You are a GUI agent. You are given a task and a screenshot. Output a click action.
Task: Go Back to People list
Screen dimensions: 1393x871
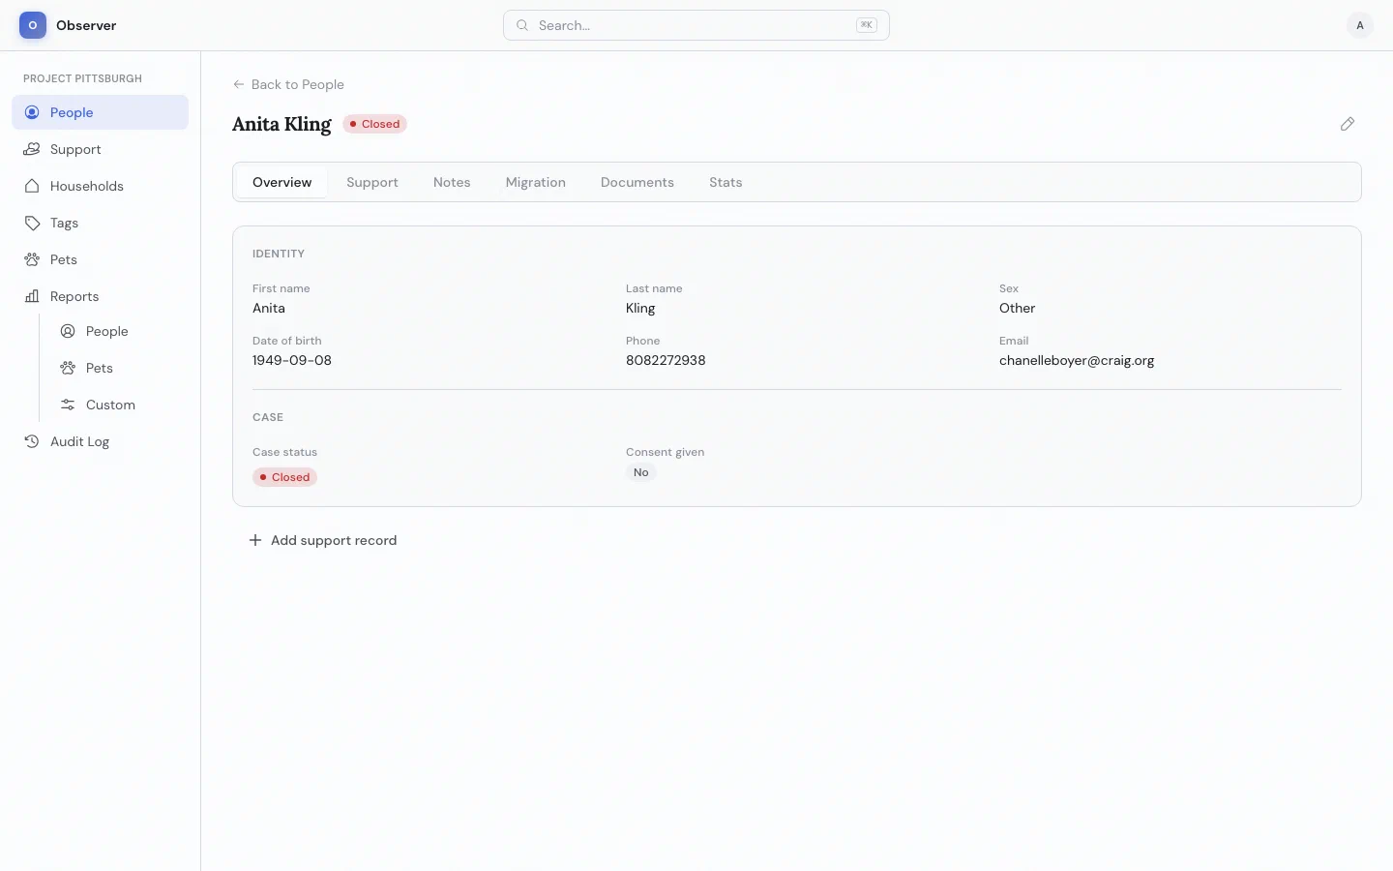[288, 84]
